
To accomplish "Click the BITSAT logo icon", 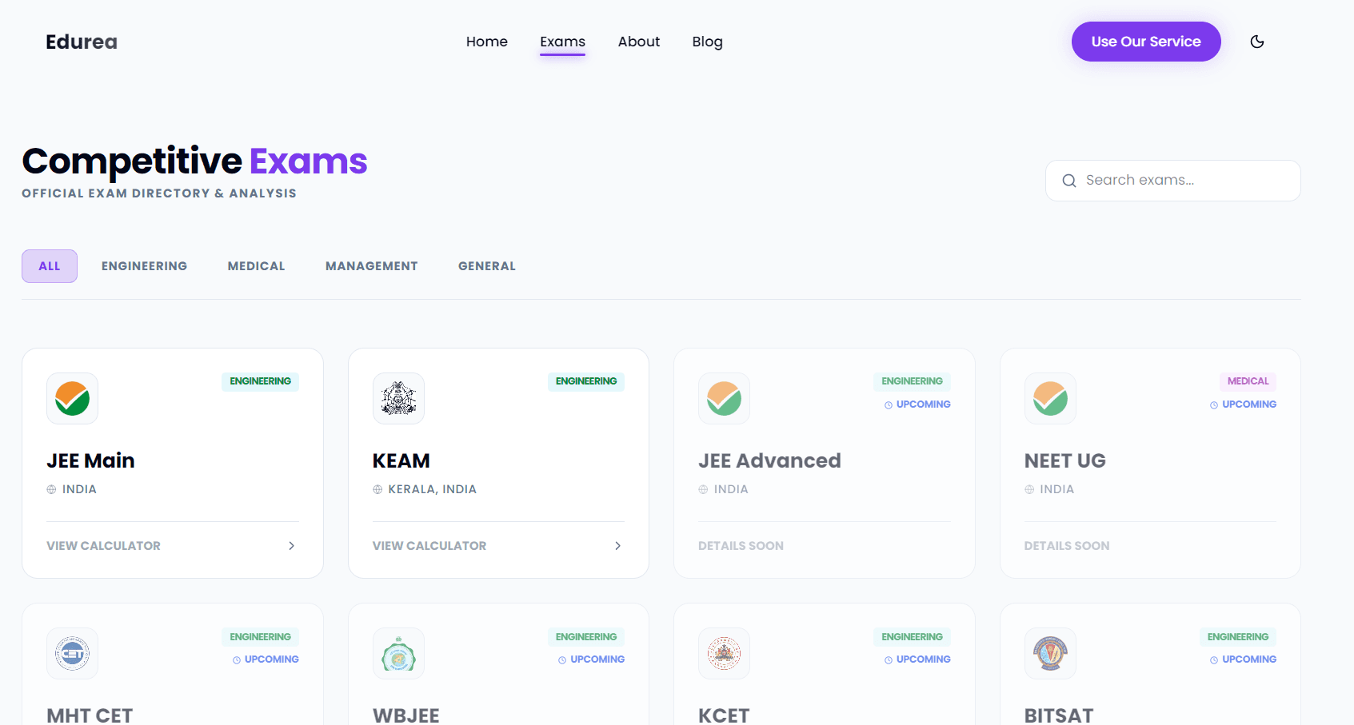I will [x=1050, y=653].
